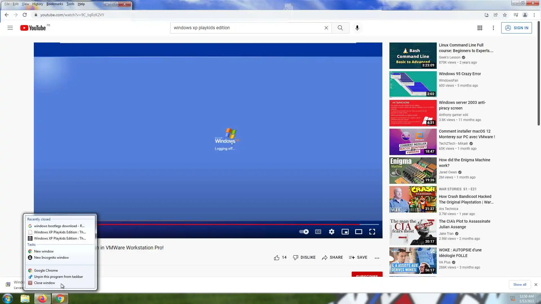Image resolution: width=541 pixels, height=304 pixels.
Task: Expand the video more actions ellipsis
Action: pyautogui.click(x=377, y=258)
